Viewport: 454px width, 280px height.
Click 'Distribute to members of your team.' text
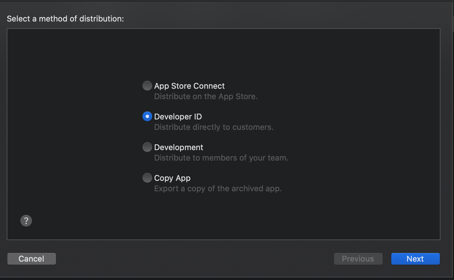221,158
